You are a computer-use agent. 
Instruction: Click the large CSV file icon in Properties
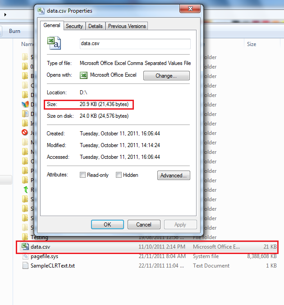tap(54, 43)
